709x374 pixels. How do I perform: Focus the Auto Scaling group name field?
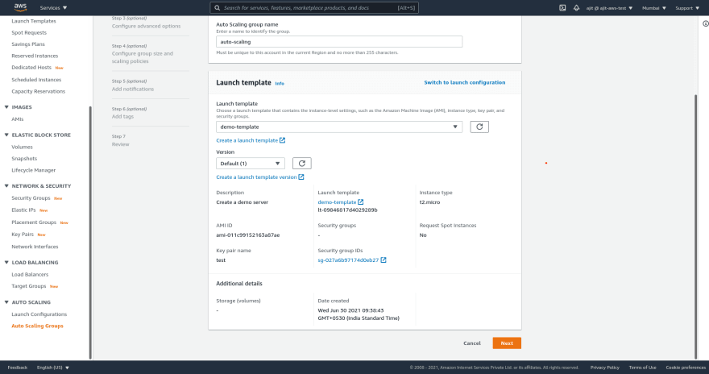pyautogui.click(x=339, y=42)
